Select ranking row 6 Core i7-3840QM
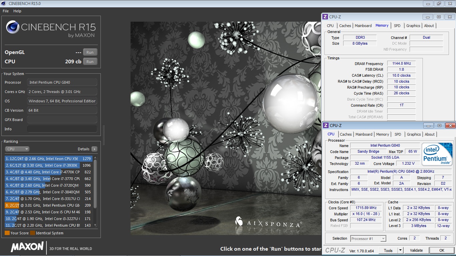The image size is (456, 256). (48, 192)
